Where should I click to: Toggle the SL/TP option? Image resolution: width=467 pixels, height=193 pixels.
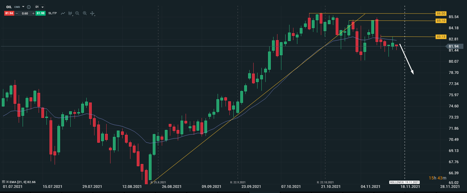(x=53, y=13)
